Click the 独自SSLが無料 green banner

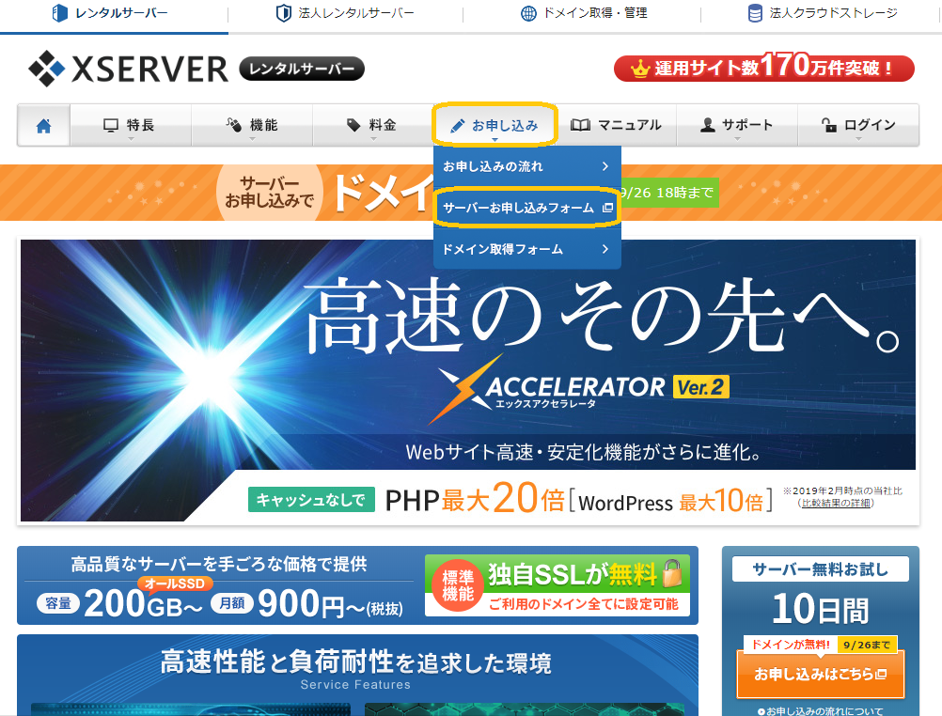[x=557, y=585]
